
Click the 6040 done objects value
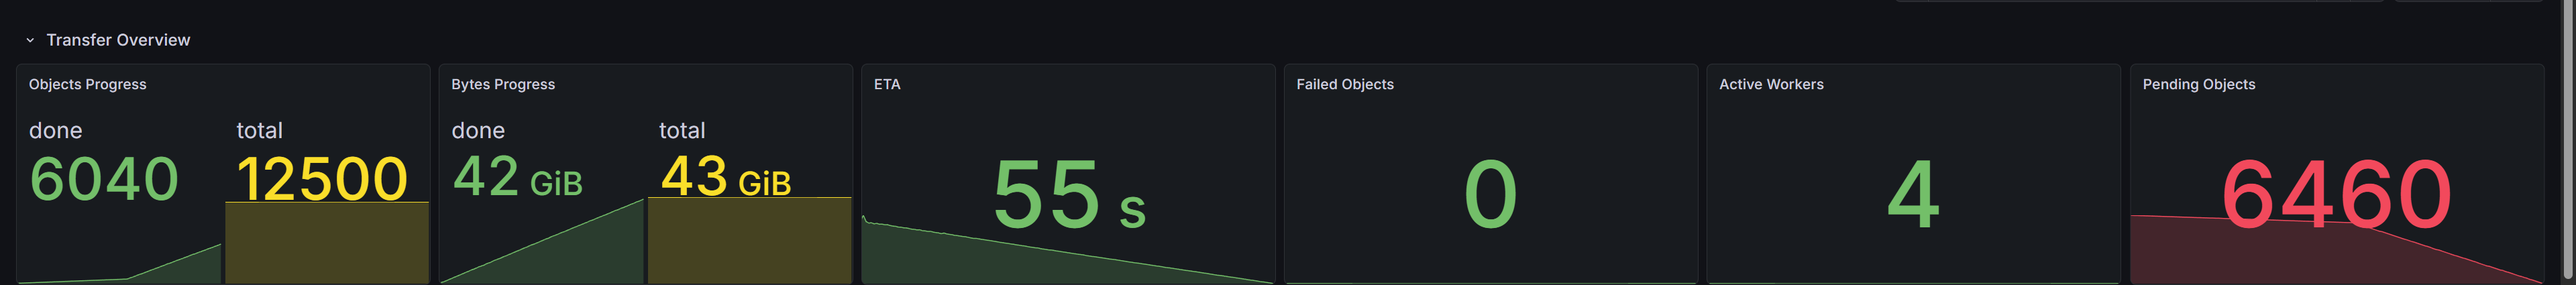[x=104, y=179]
